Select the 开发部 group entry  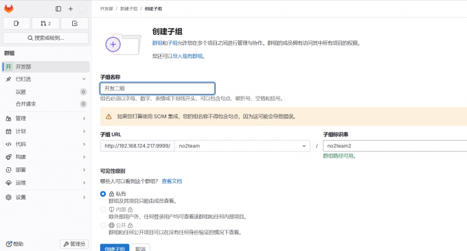click(x=46, y=67)
